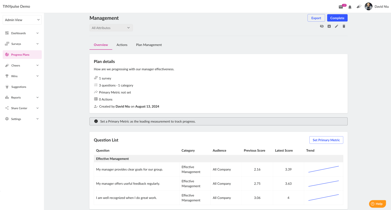Viewport: 391px width, 210px height.
Task: Expand the Settings sidebar section
Action: click(22, 119)
